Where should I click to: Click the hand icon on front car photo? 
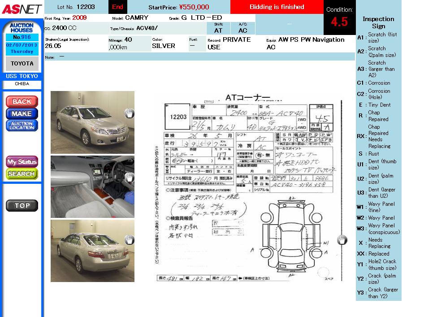click(129, 113)
